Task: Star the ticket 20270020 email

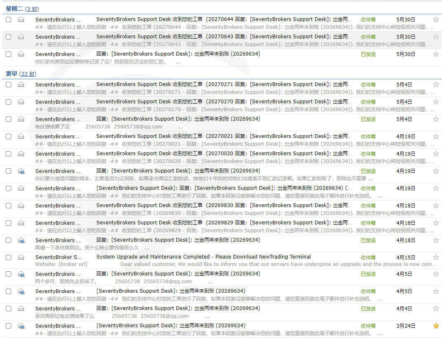Action: pos(436,154)
